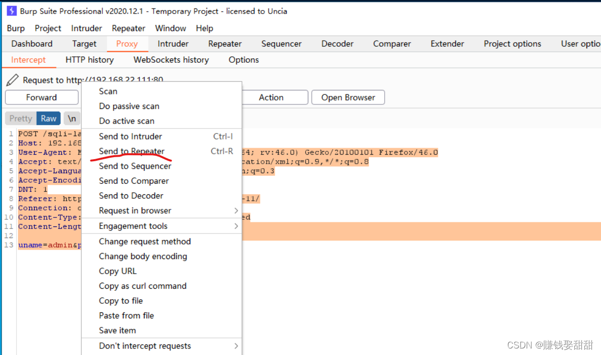Open the Window menu
Viewport: 601px width, 355px height.
[x=171, y=28]
